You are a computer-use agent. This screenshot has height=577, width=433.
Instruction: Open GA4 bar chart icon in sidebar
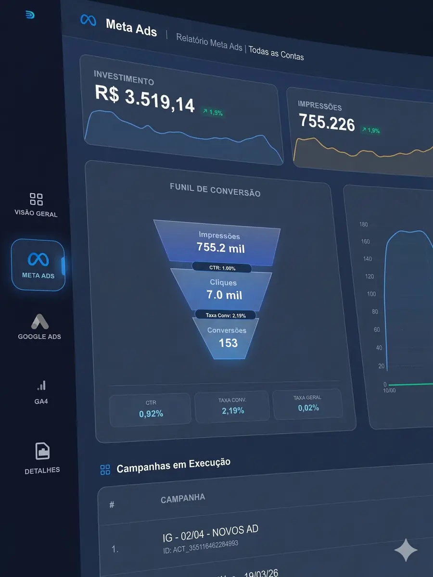[x=41, y=385]
